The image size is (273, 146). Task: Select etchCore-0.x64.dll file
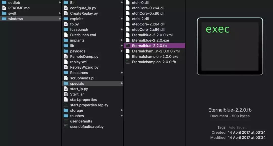(x=148, y=8)
